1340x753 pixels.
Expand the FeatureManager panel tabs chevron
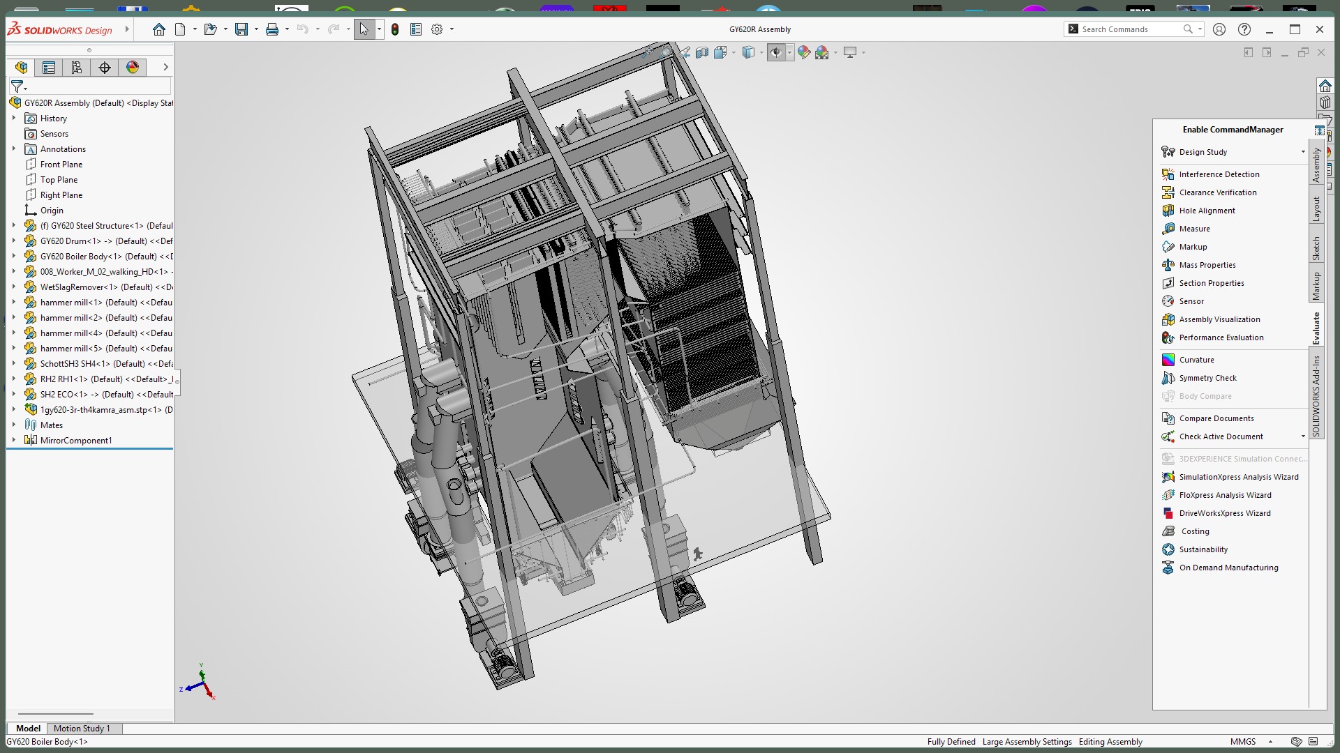click(x=165, y=67)
